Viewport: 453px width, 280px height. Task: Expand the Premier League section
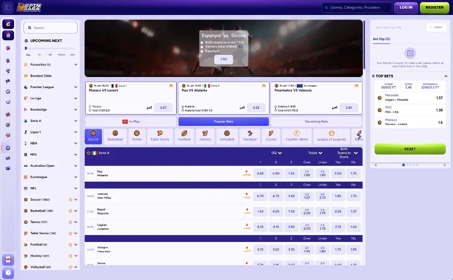[x=76, y=87]
